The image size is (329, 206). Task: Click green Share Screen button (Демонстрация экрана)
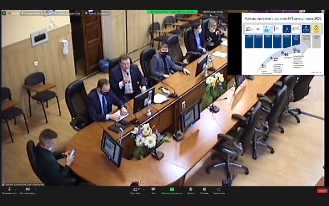[x=172, y=191]
